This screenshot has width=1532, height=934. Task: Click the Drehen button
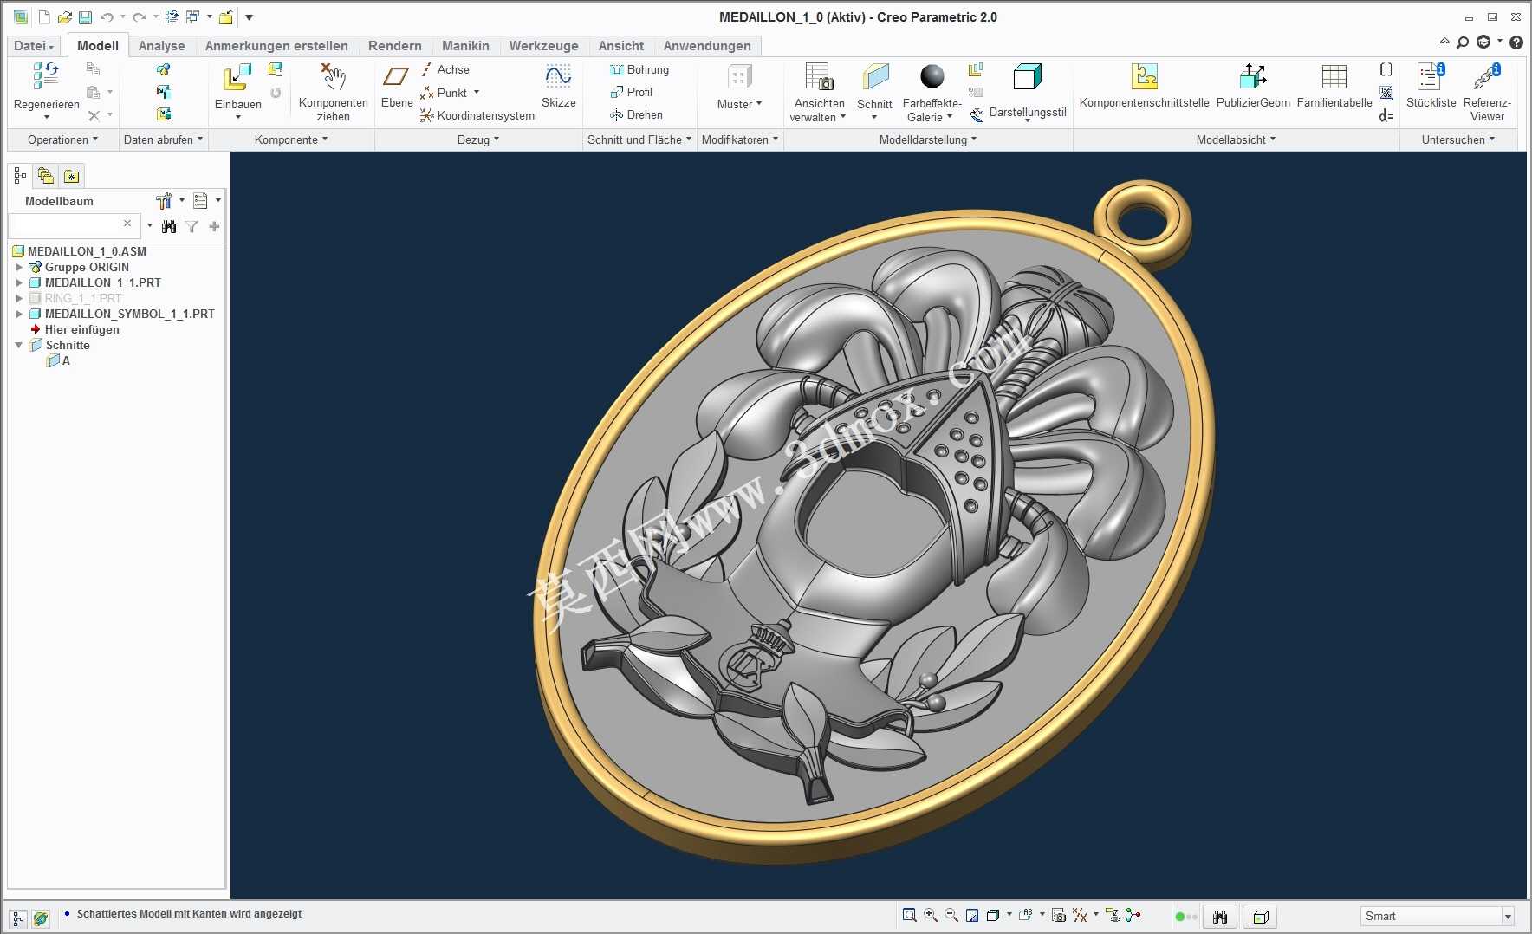point(636,114)
